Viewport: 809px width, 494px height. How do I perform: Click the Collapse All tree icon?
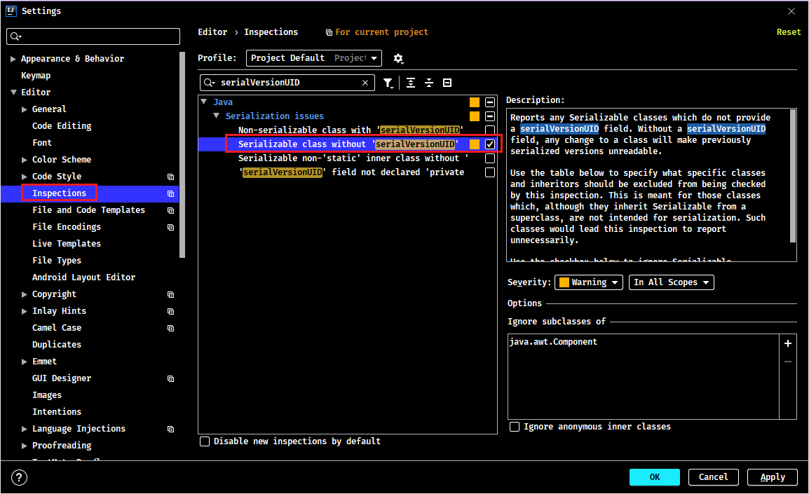[x=429, y=83]
